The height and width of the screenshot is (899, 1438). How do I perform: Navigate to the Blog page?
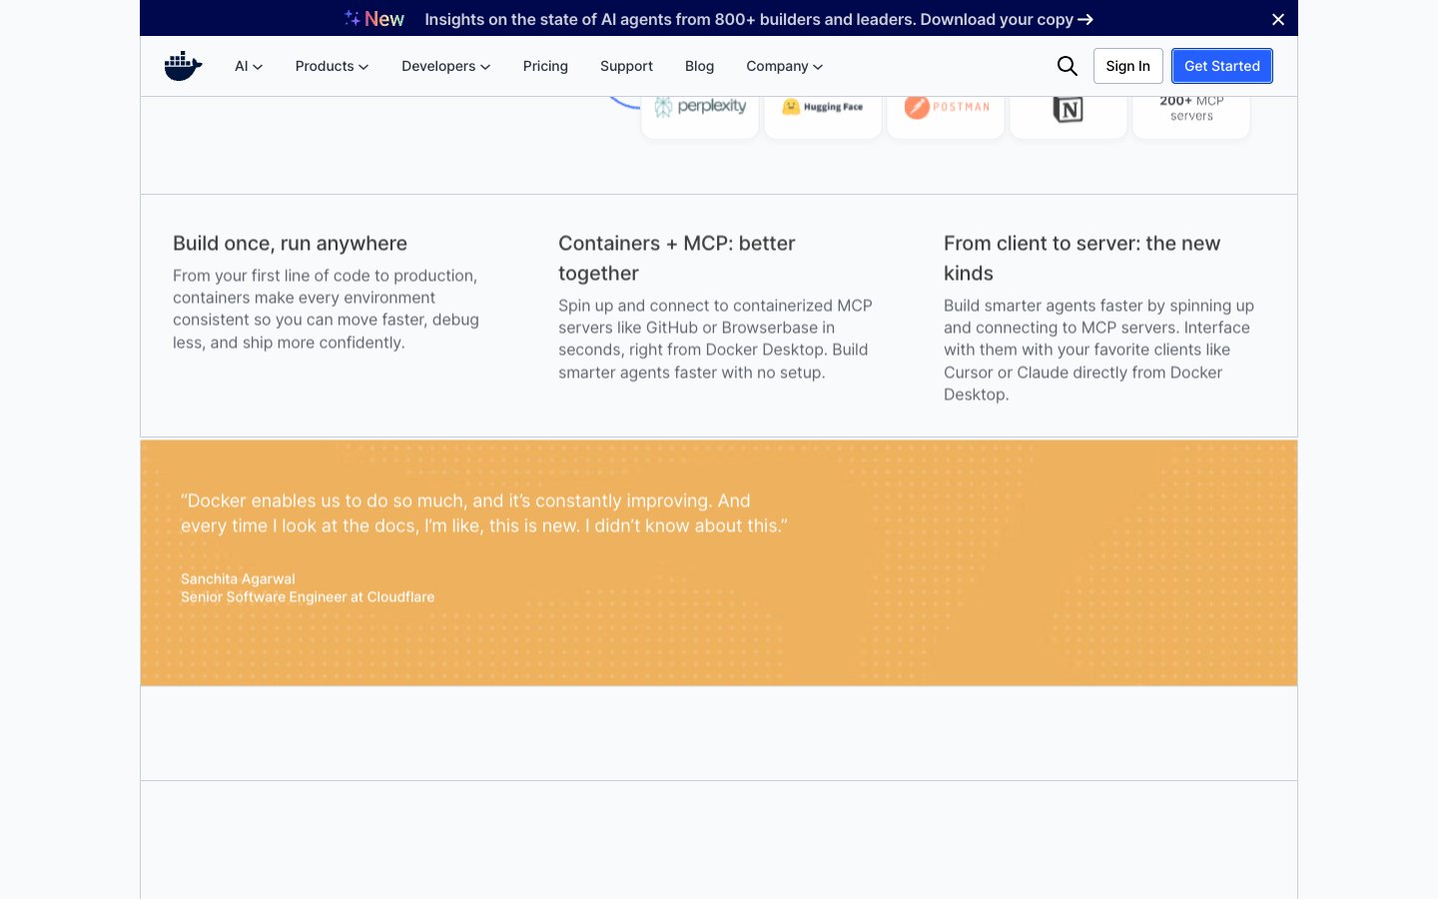[699, 66]
